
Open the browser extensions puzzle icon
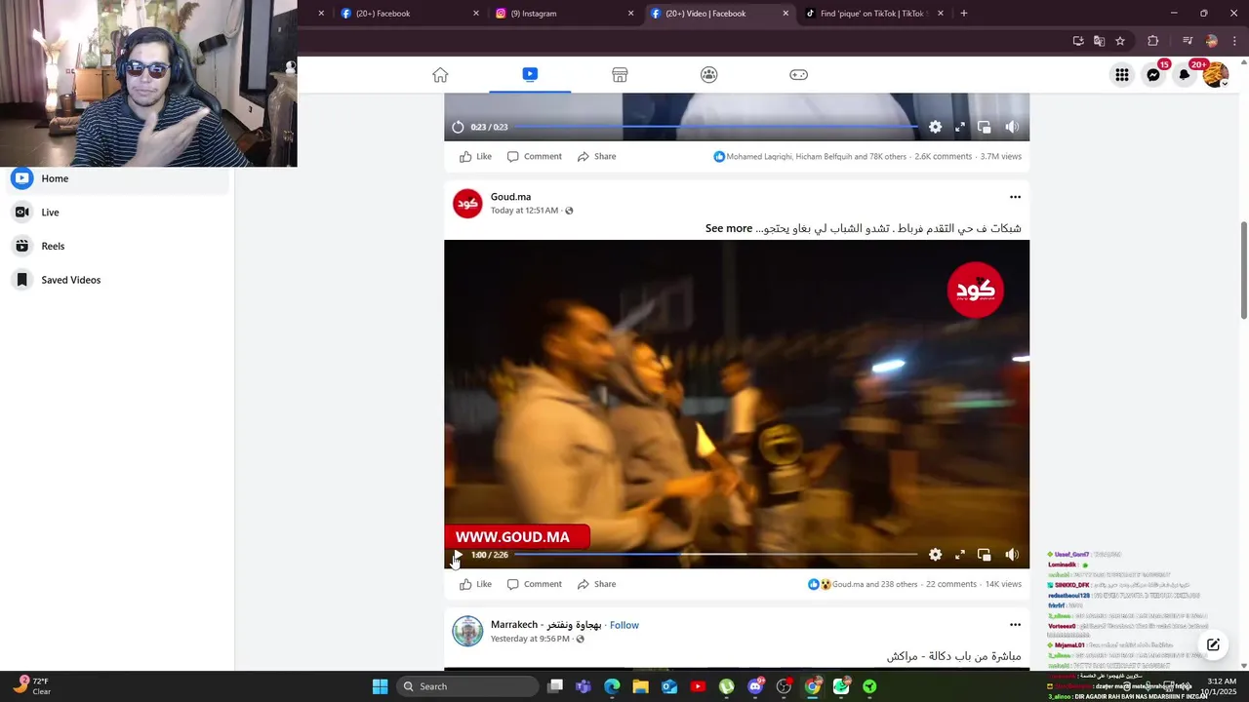click(x=1153, y=41)
